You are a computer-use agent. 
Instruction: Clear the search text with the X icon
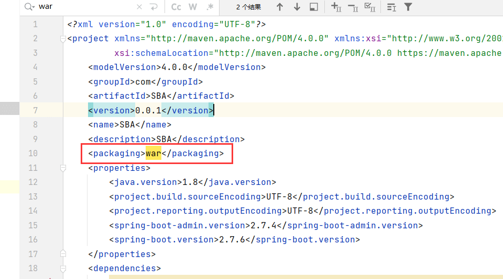139,7
